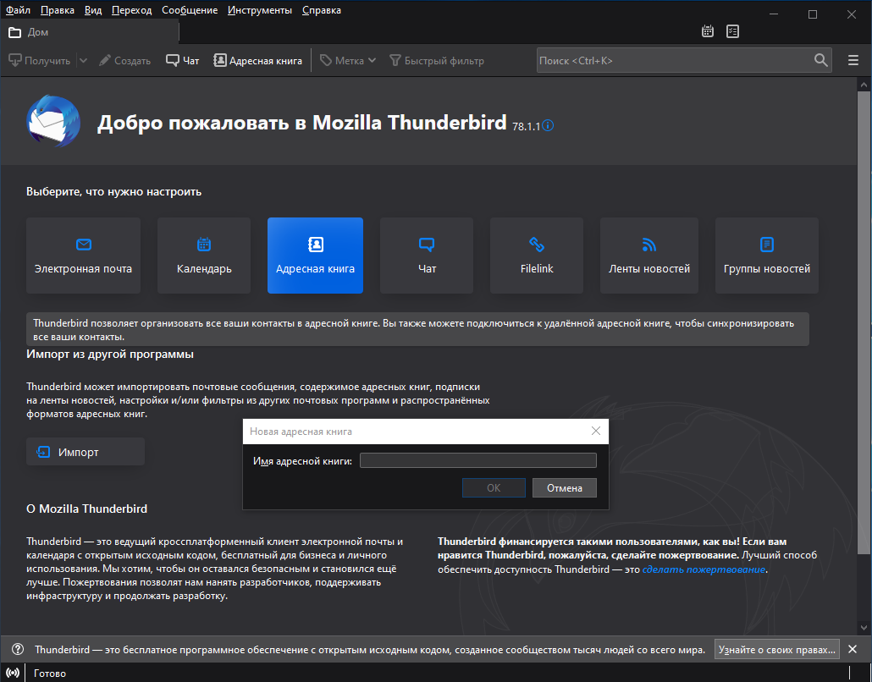The height and width of the screenshot is (682, 872).
Task: Click the online status icon in status bar
Action: point(13,673)
